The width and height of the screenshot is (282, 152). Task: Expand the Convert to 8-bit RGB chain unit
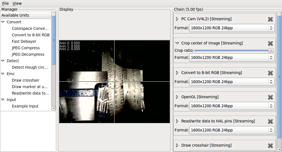click(177, 73)
